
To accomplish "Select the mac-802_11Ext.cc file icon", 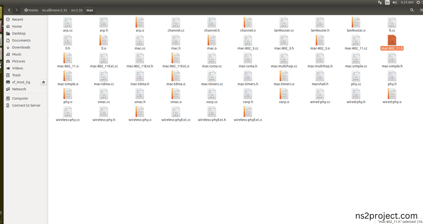I will coord(104,58).
